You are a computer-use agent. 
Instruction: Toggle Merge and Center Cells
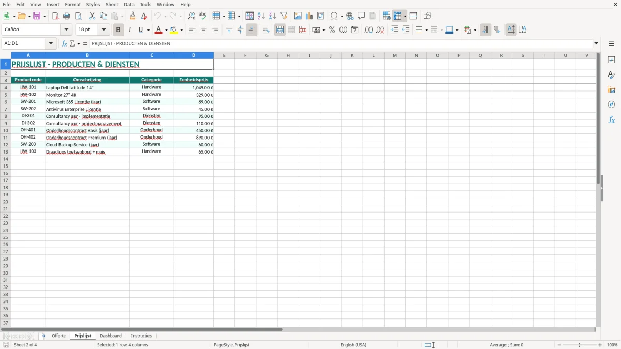280,30
